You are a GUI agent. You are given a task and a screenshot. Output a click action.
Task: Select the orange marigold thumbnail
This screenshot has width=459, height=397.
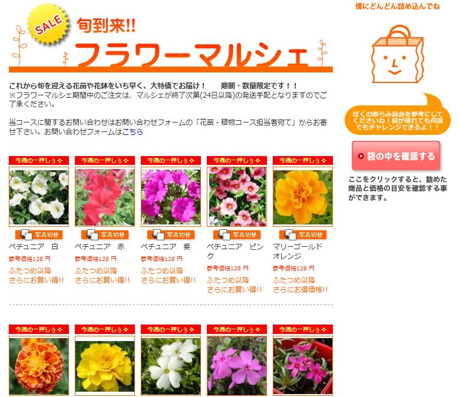click(x=303, y=197)
